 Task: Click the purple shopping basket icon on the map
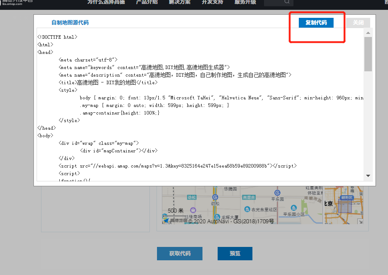coord(193,210)
